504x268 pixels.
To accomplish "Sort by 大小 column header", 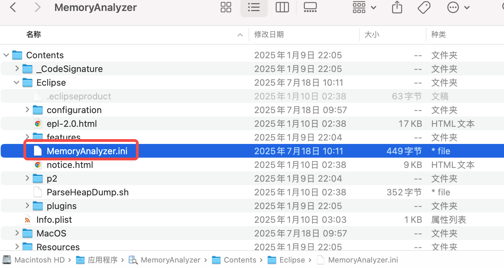I will 372,35.
